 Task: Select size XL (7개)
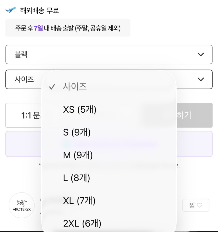pyautogui.click(x=79, y=200)
